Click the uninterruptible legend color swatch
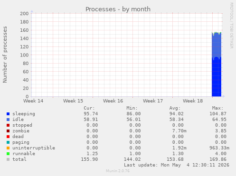 coord(8,148)
